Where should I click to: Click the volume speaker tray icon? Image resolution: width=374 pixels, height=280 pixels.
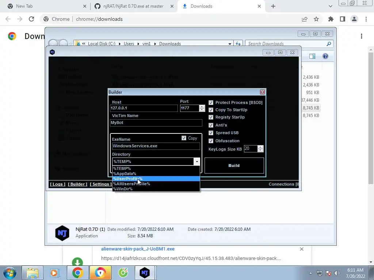[337, 273]
